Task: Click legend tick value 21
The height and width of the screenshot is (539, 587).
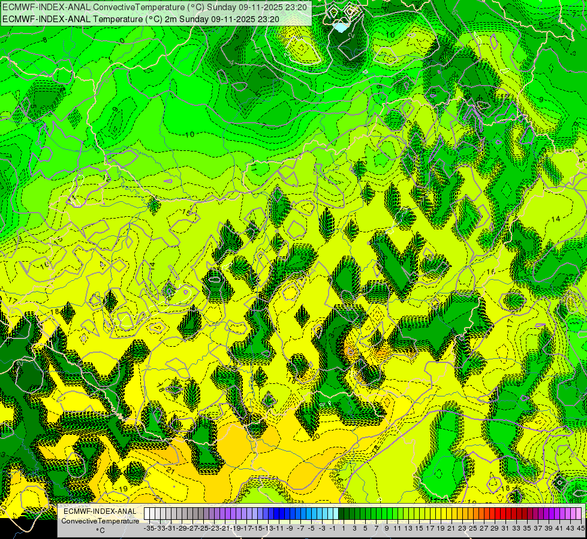Action: coord(452,528)
